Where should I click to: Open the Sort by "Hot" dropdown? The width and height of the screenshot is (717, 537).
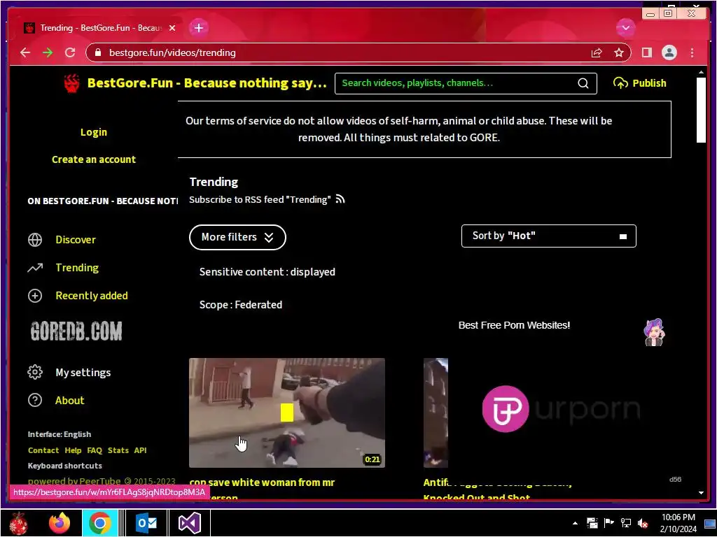click(x=548, y=236)
